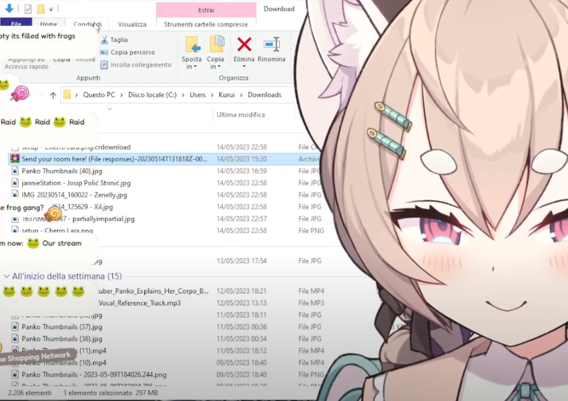Click the Copia percorso icon
This screenshot has height=401, width=568.
pos(104,52)
